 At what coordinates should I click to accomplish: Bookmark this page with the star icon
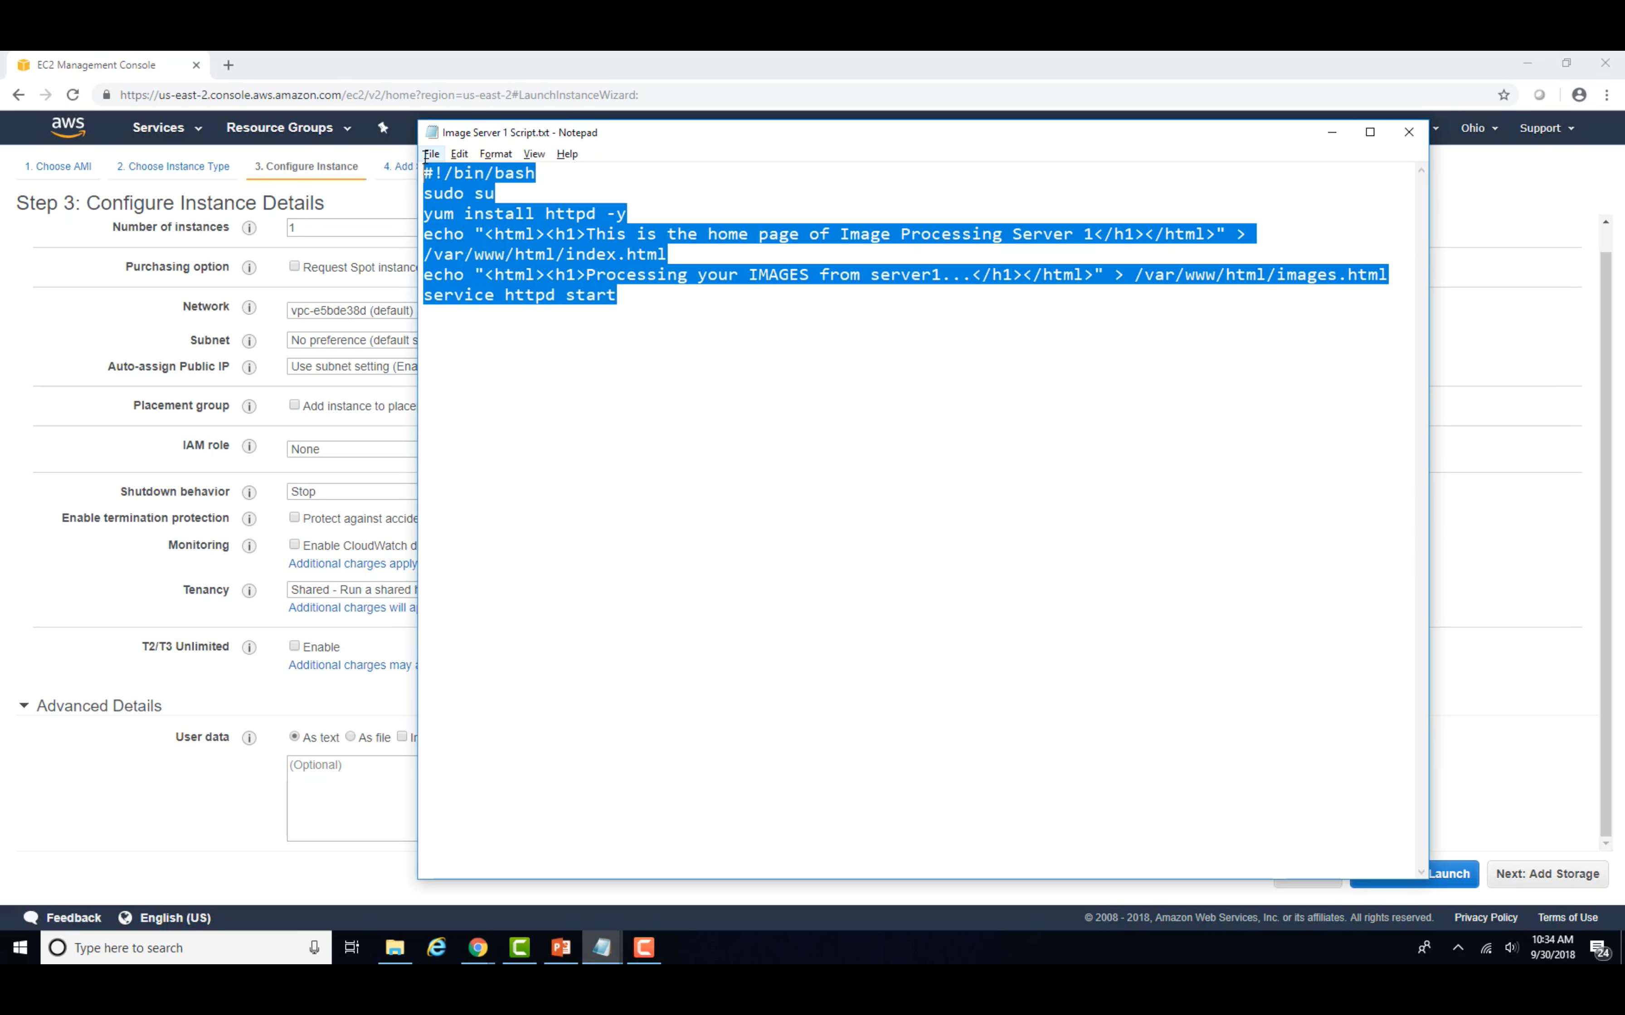pyautogui.click(x=1503, y=95)
